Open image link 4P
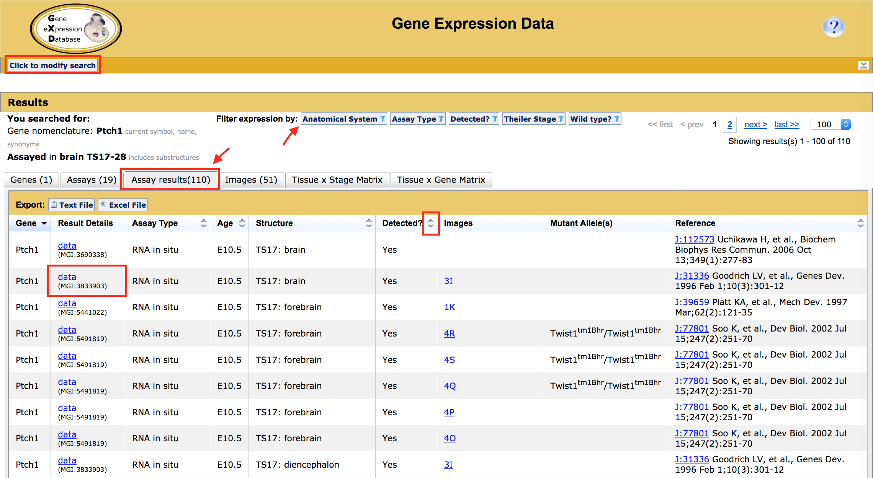The height and width of the screenshot is (478, 873). [x=449, y=412]
